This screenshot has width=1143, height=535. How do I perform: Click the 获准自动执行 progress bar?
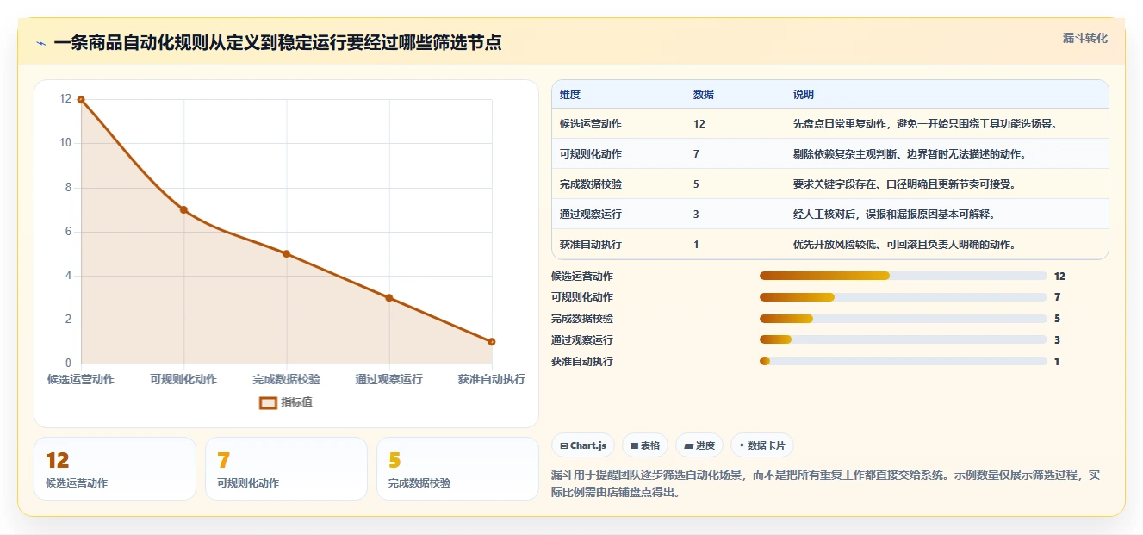click(903, 361)
